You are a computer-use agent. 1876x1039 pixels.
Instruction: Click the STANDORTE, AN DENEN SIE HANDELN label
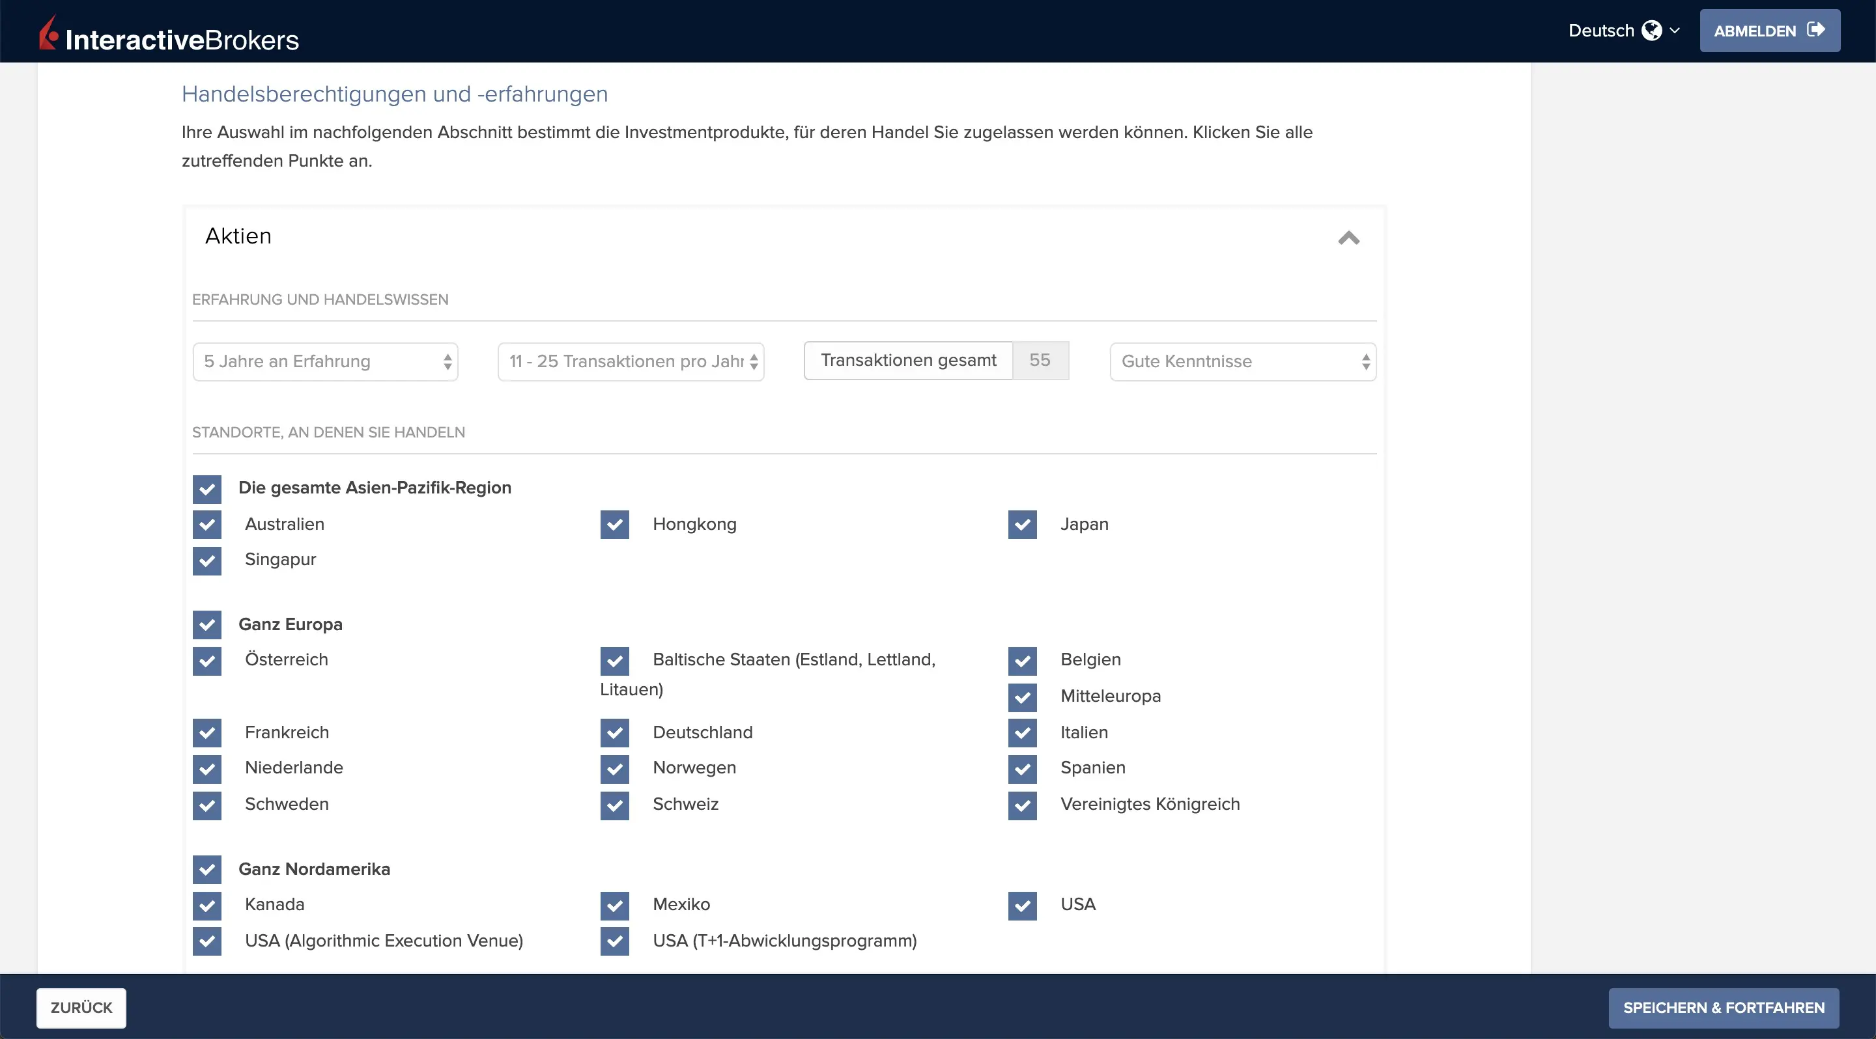[328, 432]
